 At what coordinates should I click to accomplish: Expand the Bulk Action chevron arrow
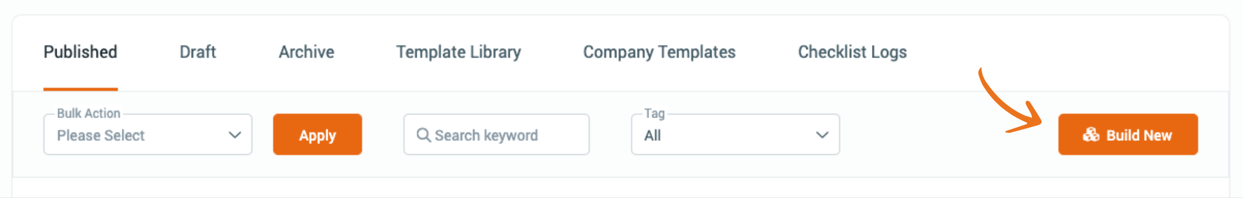[x=235, y=135]
